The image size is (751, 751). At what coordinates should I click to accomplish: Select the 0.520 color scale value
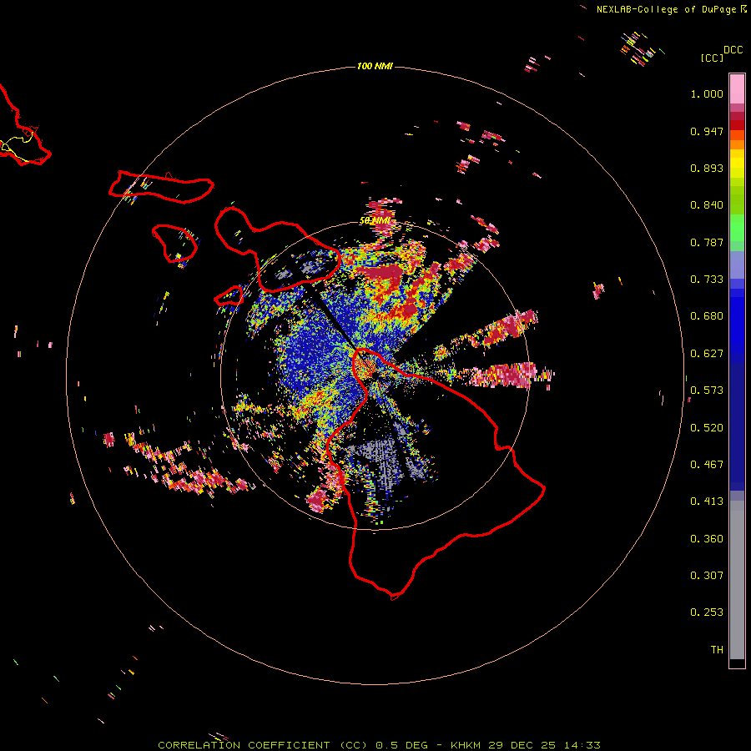click(707, 428)
